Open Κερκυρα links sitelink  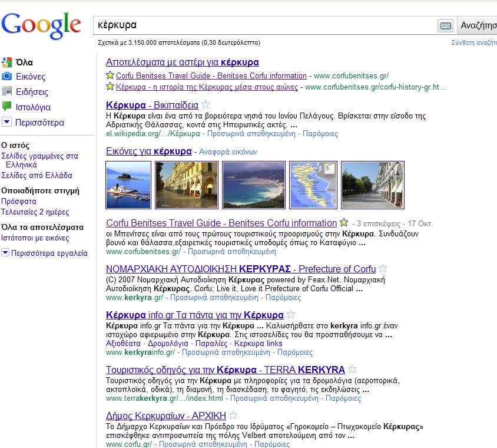pyautogui.click(x=259, y=344)
